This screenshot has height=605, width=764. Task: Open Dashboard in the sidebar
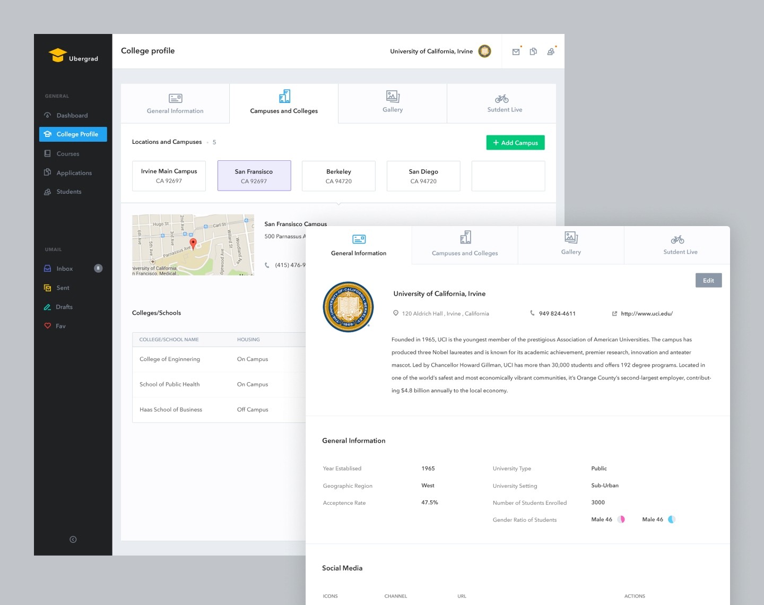(72, 115)
